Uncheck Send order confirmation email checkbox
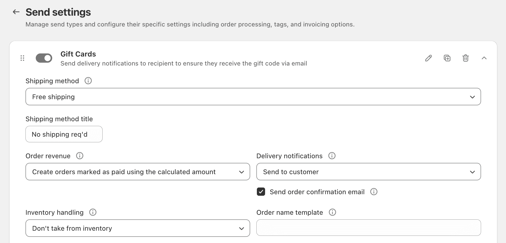The width and height of the screenshot is (506, 243). [261, 192]
